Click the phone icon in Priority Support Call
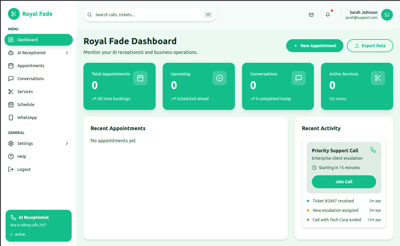This screenshot has width=400, height=246. coord(373,150)
